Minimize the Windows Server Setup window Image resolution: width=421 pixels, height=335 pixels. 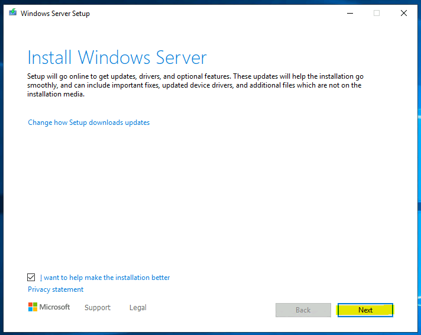click(x=350, y=13)
